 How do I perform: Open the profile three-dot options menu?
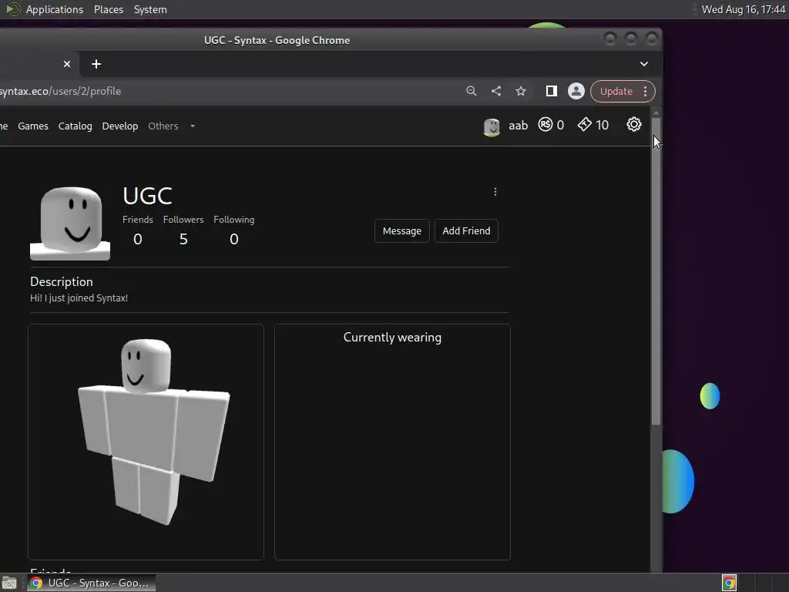click(495, 192)
